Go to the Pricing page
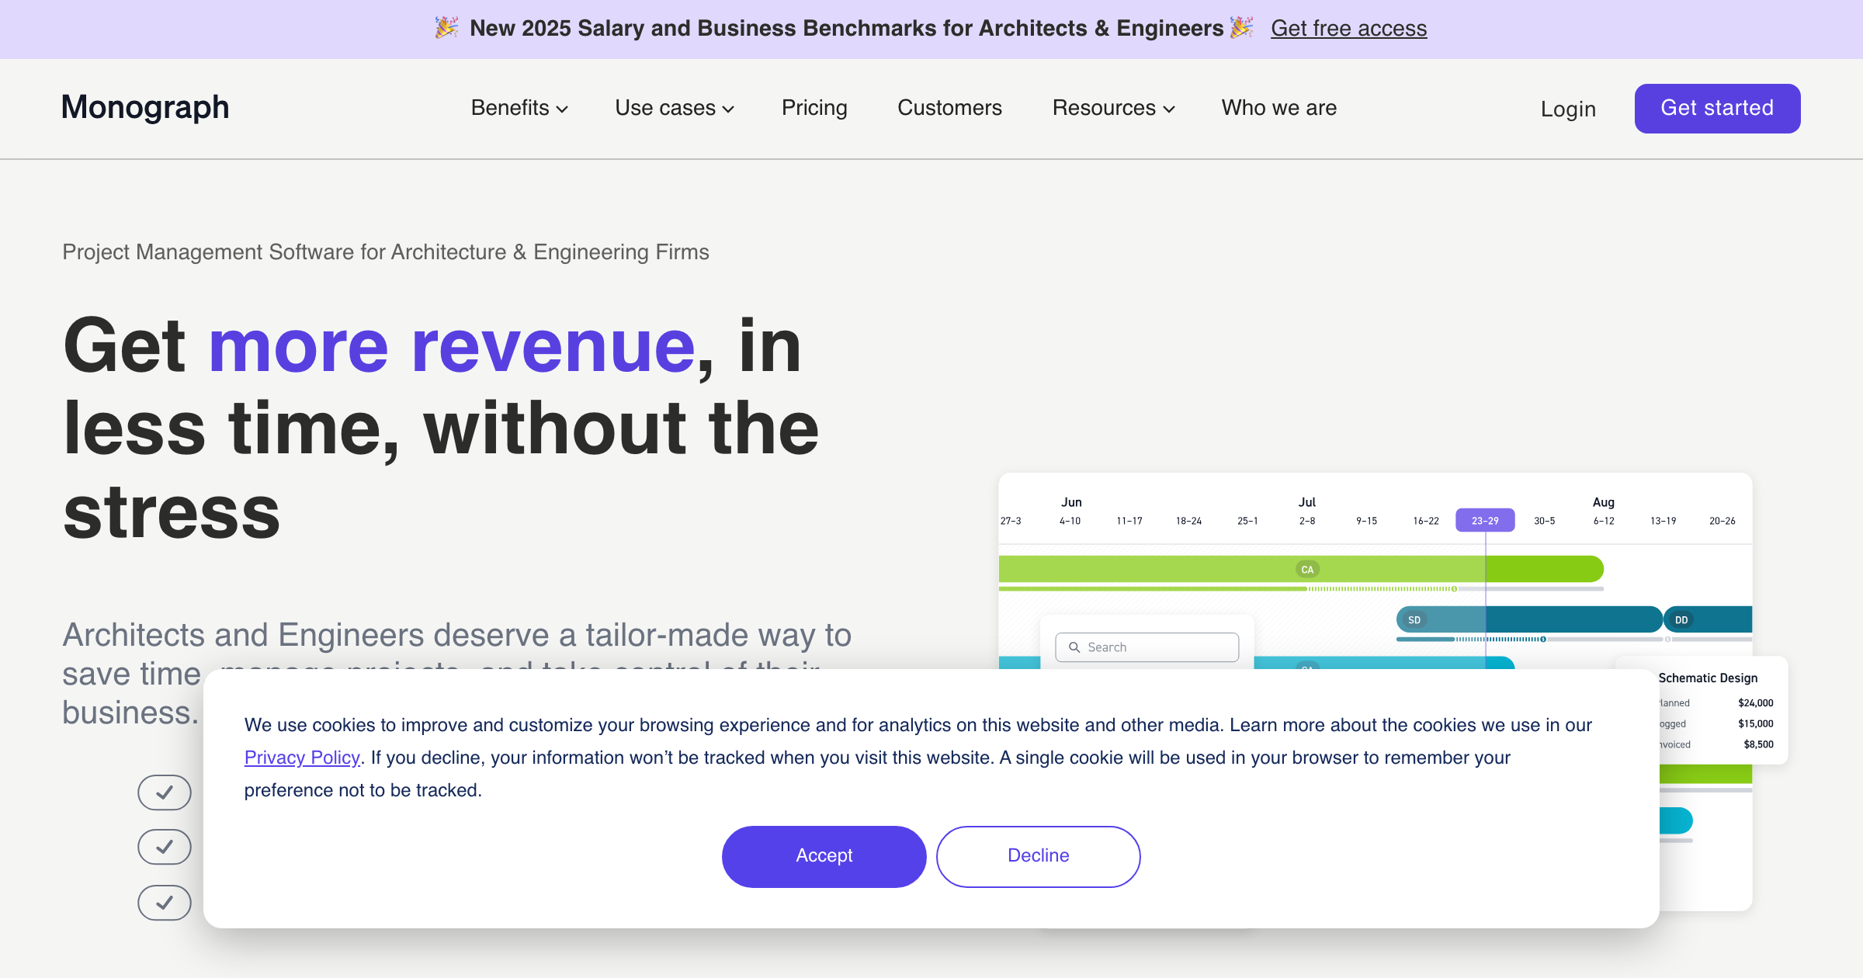1863x978 pixels. [x=814, y=108]
